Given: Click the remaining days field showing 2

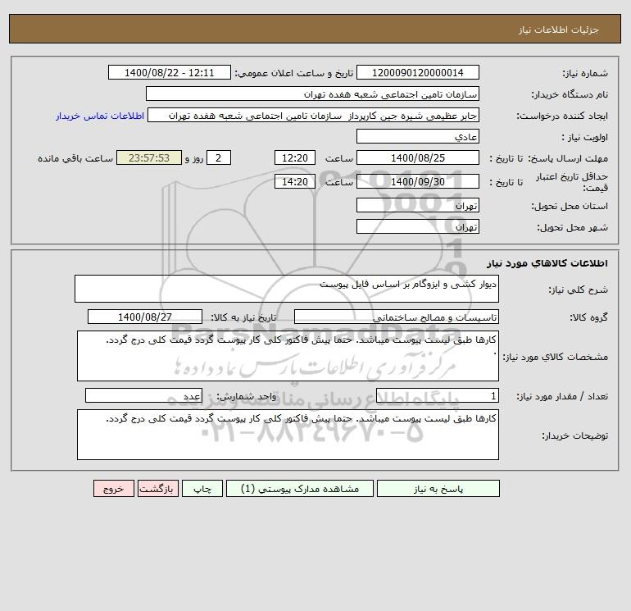Looking at the screenshot, I should [x=219, y=158].
